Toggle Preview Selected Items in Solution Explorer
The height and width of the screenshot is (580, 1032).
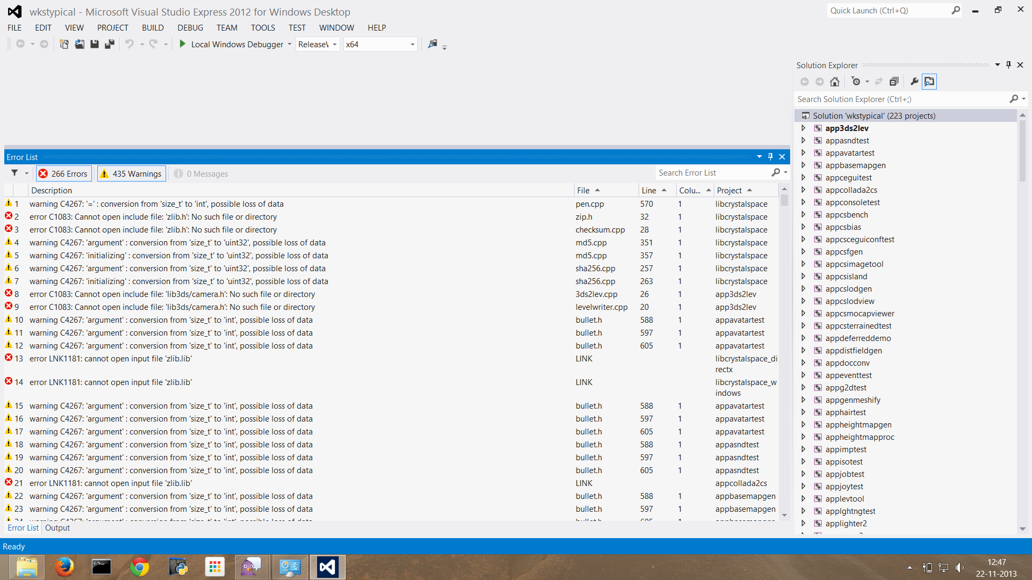(929, 82)
